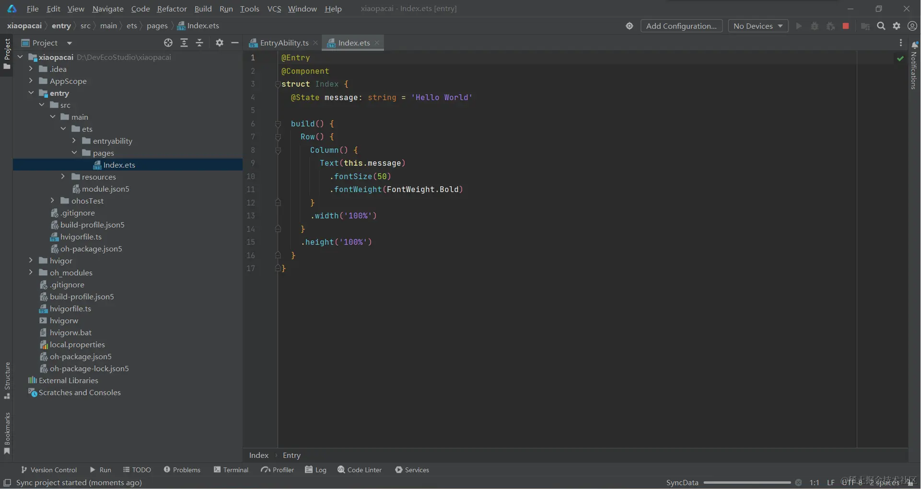Expand the entryability folder

point(74,141)
